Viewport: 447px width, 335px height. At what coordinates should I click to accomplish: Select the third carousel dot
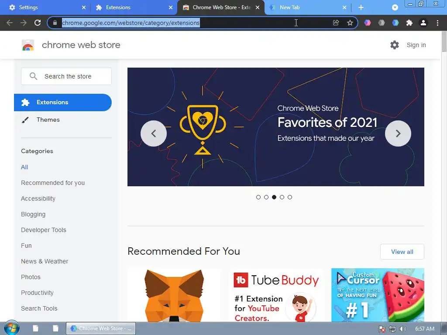274,197
